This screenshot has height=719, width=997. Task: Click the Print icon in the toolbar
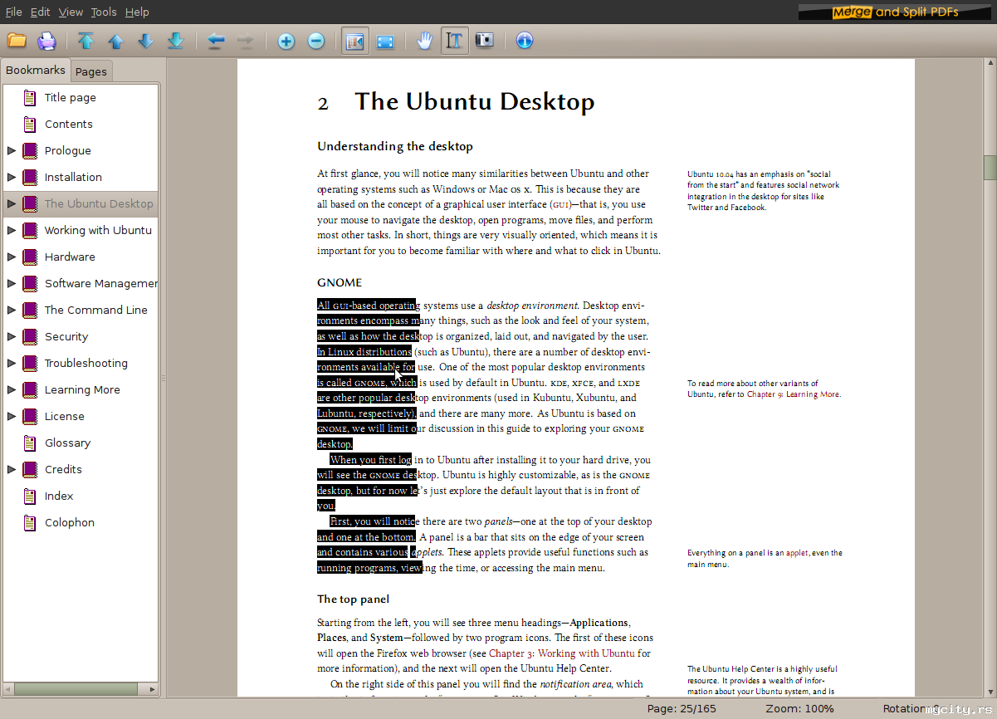coord(47,40)
